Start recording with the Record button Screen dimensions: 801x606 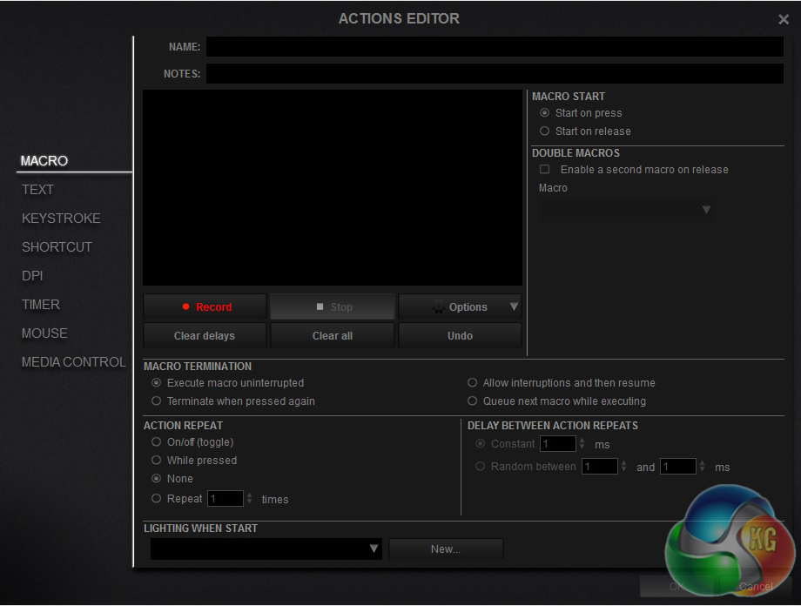(x=205, y=306)
